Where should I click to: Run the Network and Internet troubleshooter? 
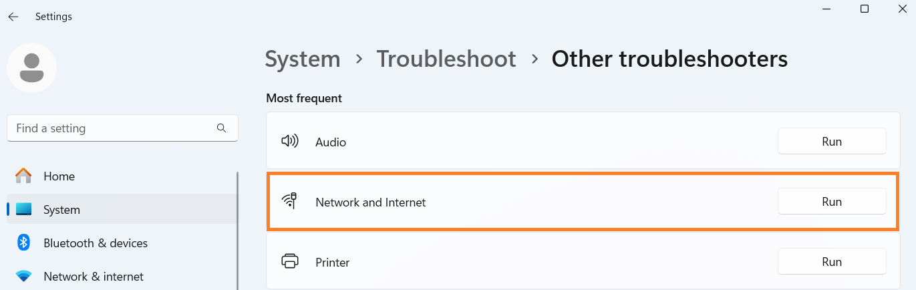pyautogui.click(x=831, y=201)
